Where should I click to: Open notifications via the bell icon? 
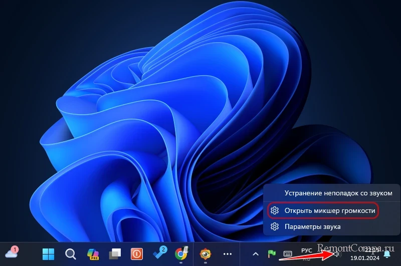coord(387,254)
